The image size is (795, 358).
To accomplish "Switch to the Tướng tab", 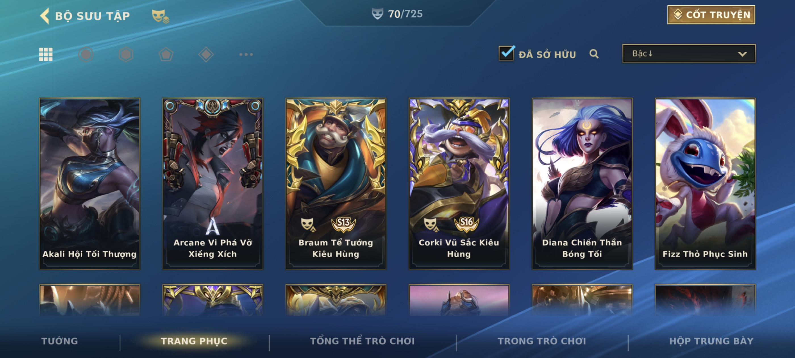I will pos(60,341).
